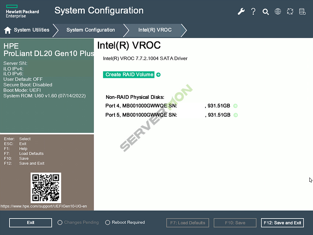Click the Exit button

pyautogui.click(x=30, y=223)
